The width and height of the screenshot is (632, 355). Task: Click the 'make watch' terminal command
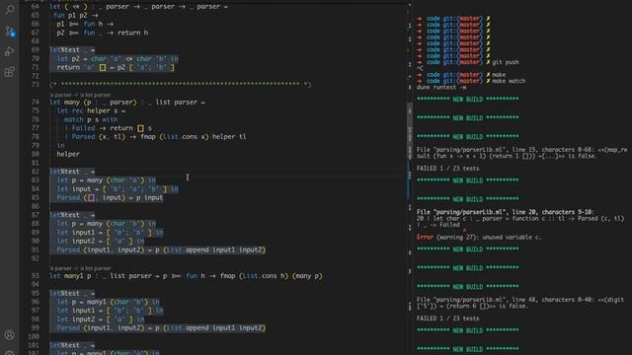[x=509, y=81]
